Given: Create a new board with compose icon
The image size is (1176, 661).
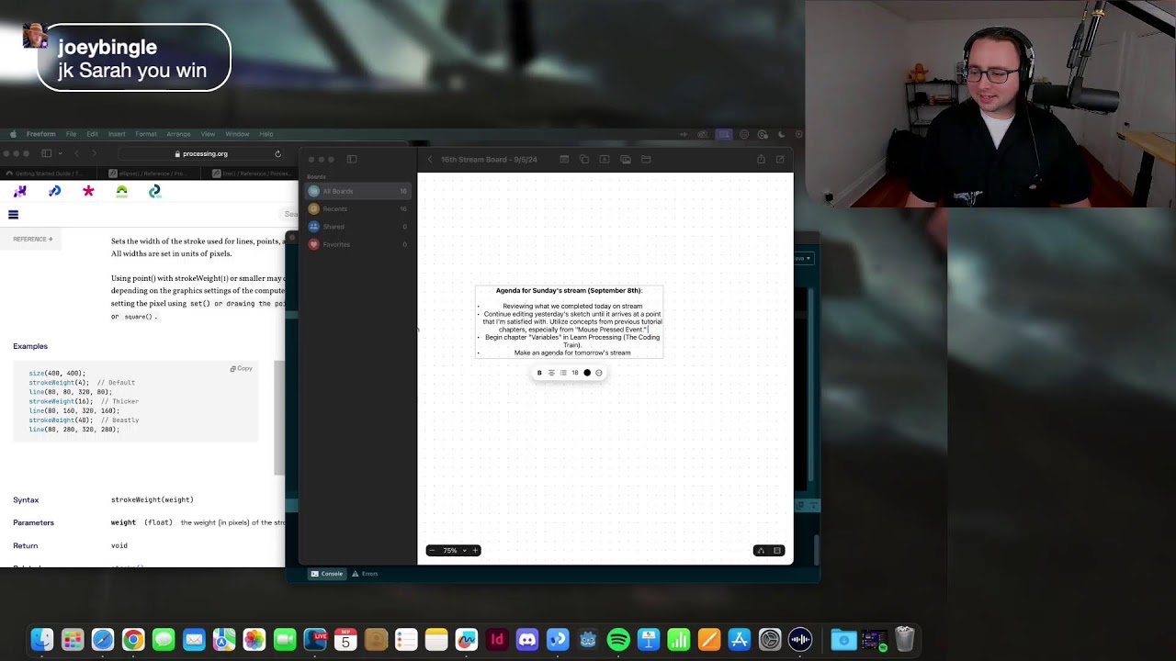Looking at the screenshot, I should [x=780, y=160].
